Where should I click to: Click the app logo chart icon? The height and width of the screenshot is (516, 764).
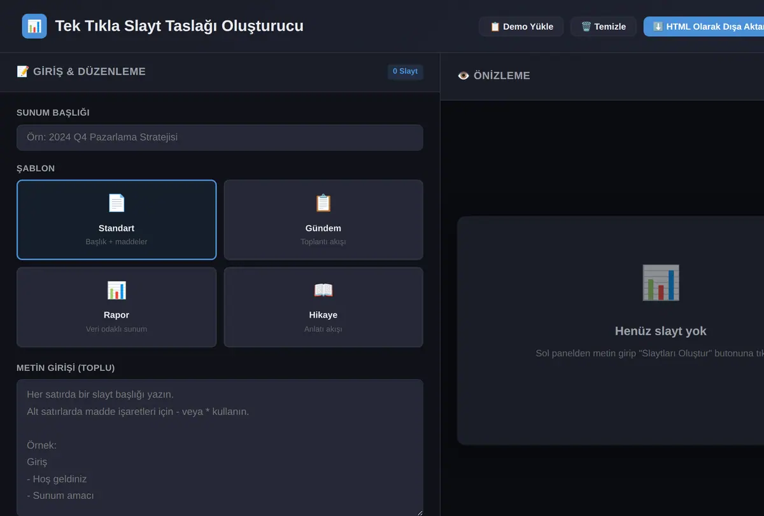[34, 26]
